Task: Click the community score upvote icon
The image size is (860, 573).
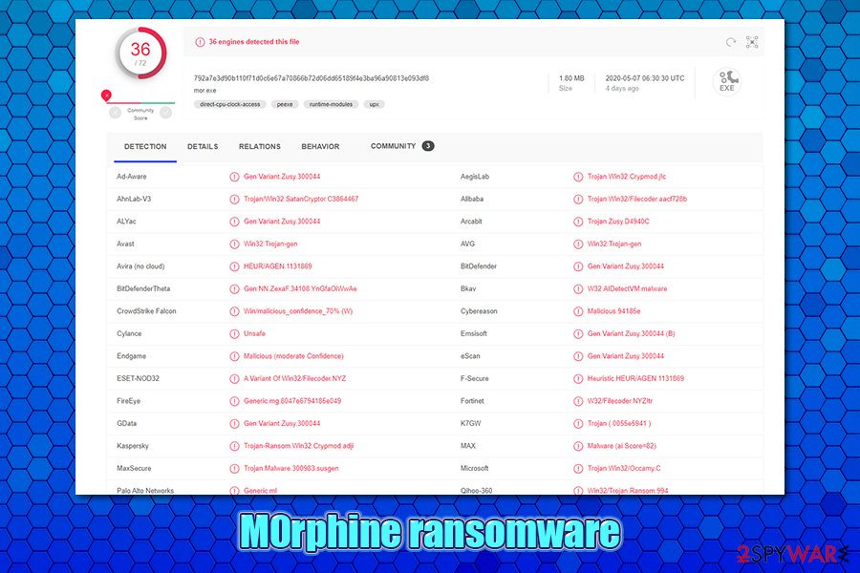Action: tap(165, 113)
